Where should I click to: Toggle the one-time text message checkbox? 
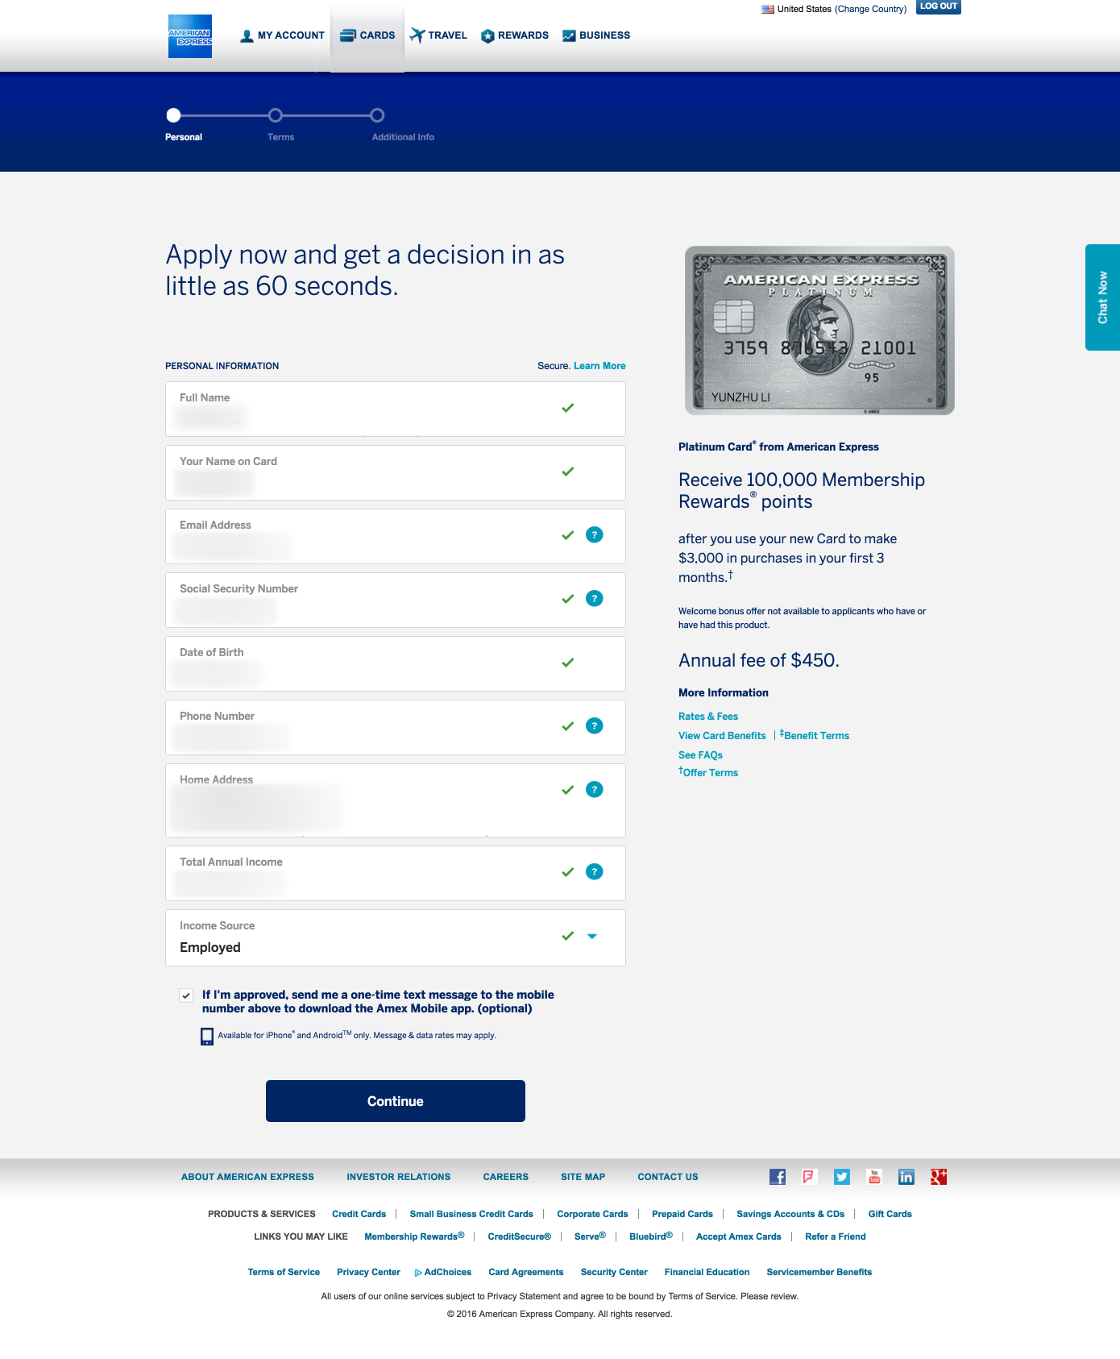186,995
